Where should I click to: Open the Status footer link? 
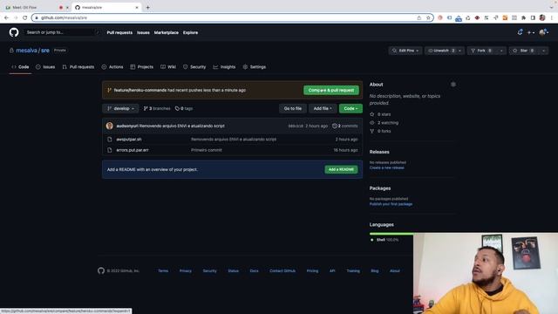(x=233, y=271)
